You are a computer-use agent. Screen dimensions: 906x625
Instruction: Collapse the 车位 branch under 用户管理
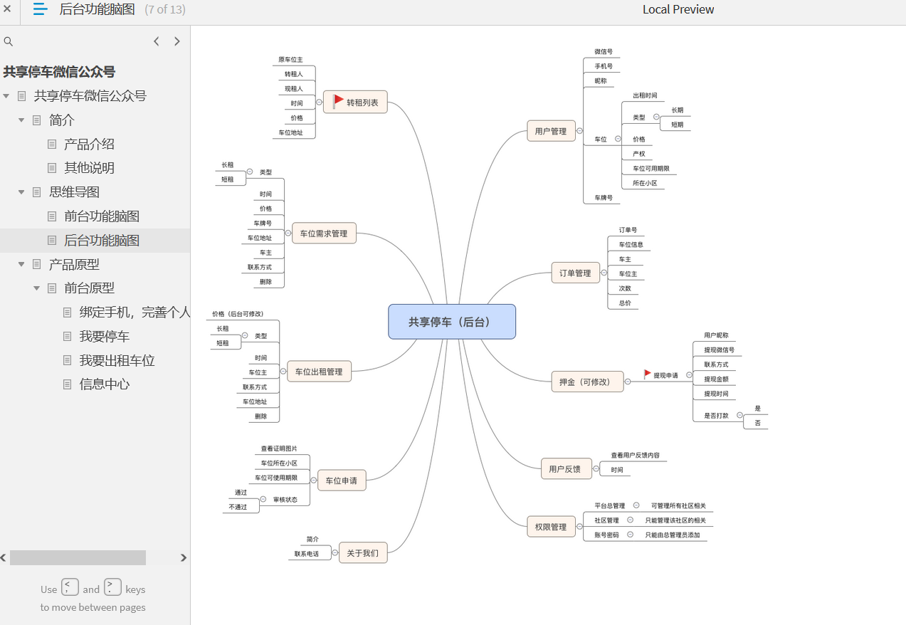pos(618,139)
